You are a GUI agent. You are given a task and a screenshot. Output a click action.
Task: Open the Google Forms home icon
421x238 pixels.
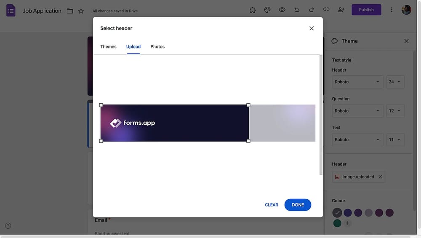pyautogui.click(x=11, y=11)
